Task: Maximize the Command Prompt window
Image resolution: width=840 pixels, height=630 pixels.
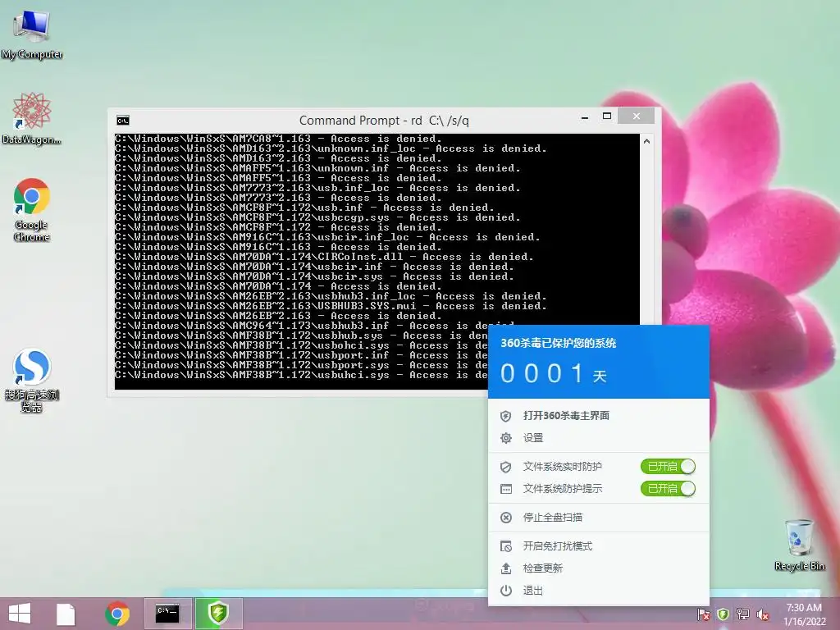Action: (x=607, y=116)
